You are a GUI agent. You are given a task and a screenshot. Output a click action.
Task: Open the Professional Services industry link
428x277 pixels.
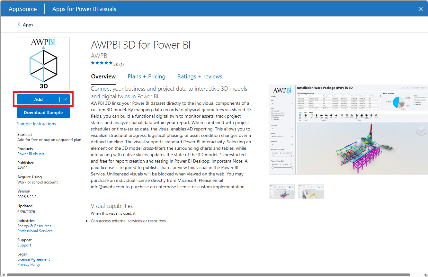[x=35, y=231]
